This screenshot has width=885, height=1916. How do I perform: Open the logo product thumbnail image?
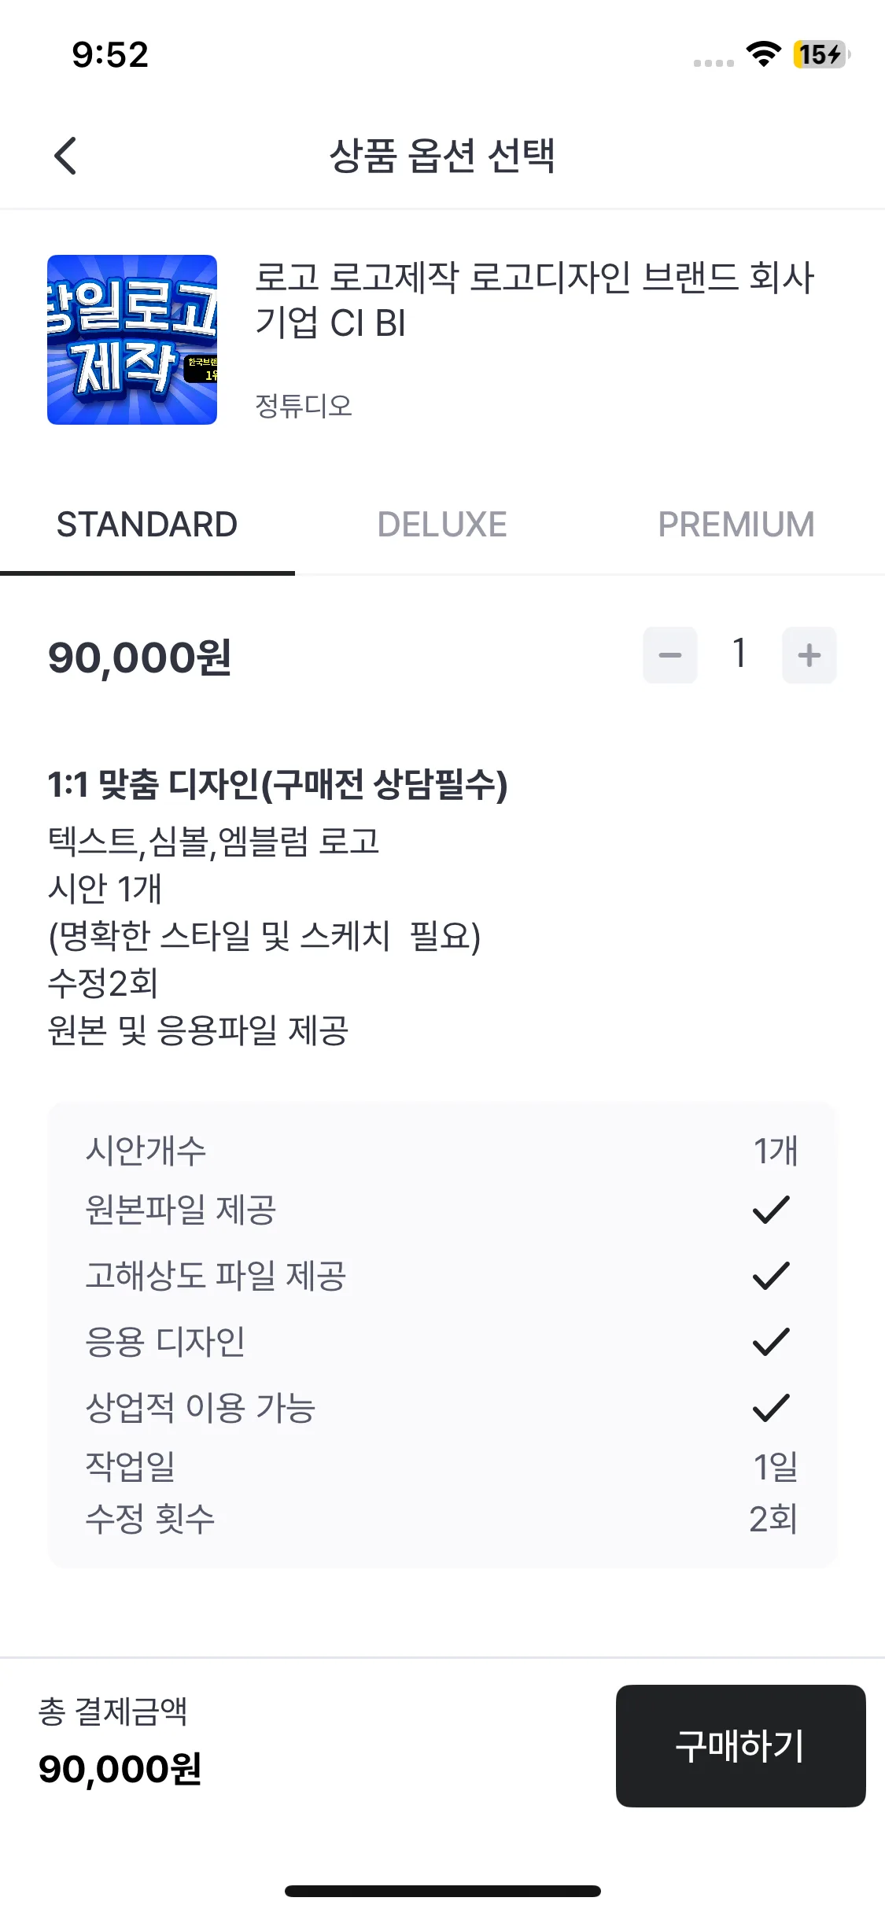pyautogui.click(x=132, y=340)
